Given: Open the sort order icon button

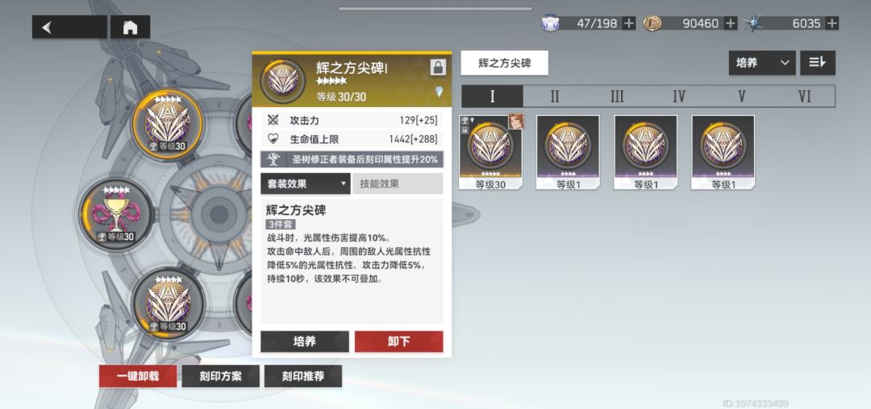Looking at the screenshot, I should click(818, 63).
